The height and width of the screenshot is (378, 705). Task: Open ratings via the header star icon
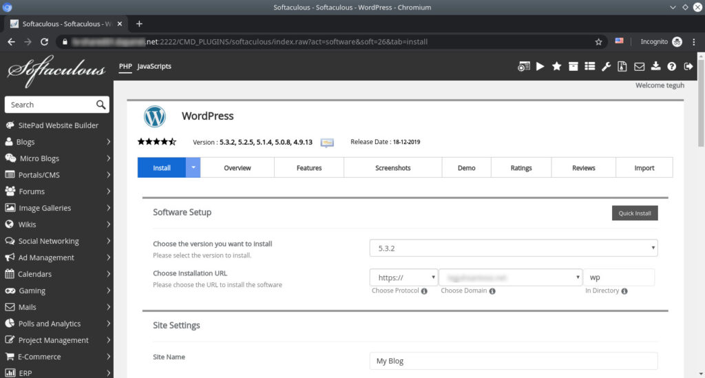556,67
